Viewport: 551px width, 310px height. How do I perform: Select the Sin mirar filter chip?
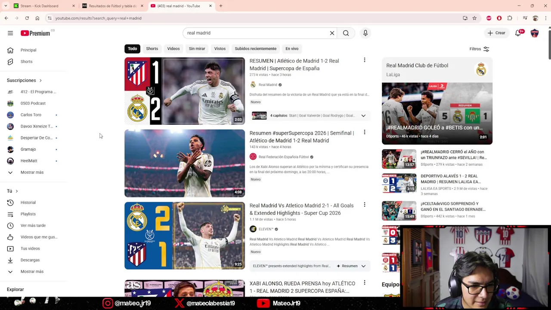197,49
